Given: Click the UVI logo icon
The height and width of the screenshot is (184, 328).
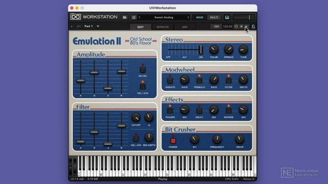Looking at the screenshot, I should click(x=75, y=17).
